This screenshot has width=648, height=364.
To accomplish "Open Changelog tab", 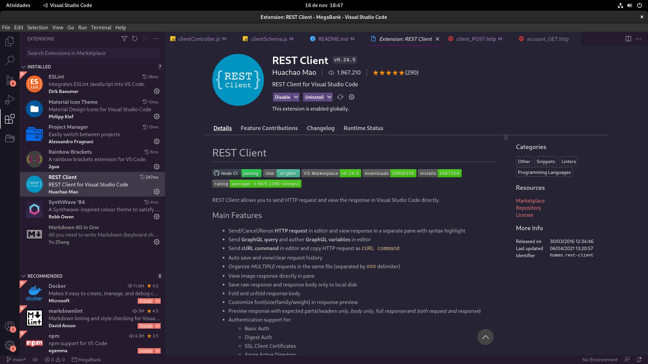I will pos(320,128).
